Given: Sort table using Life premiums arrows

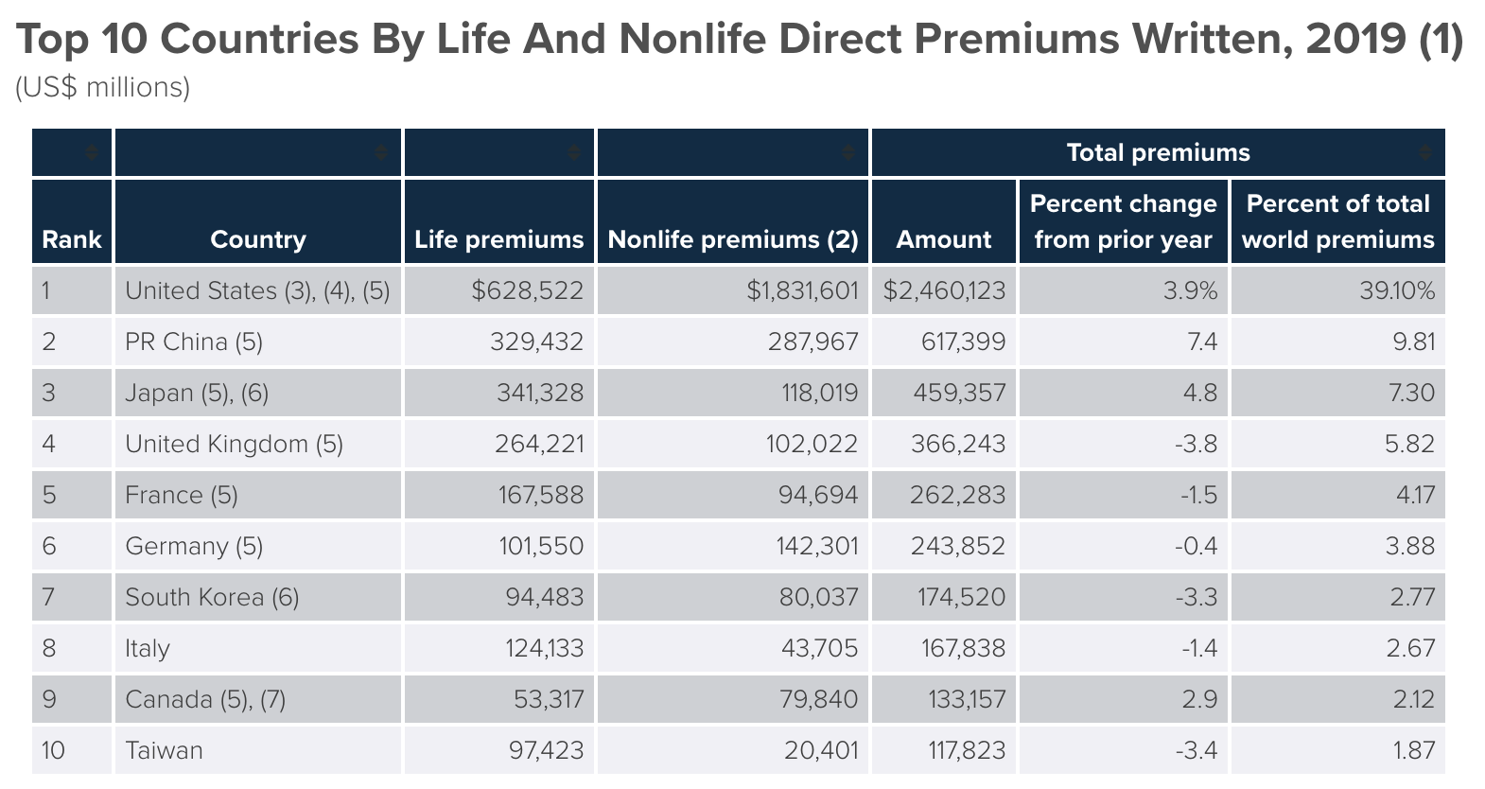Looking at the screenshot, I should pos(574,153).
